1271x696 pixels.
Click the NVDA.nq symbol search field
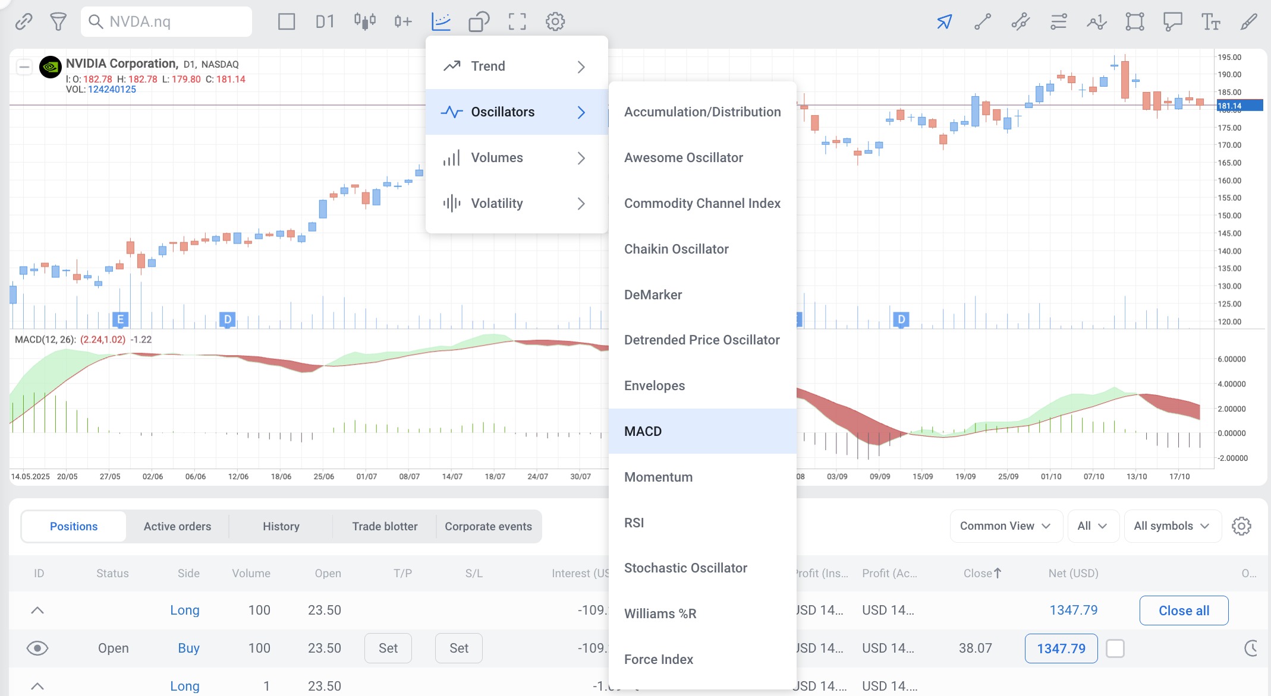pyautogui.click(x=172, y=22)
